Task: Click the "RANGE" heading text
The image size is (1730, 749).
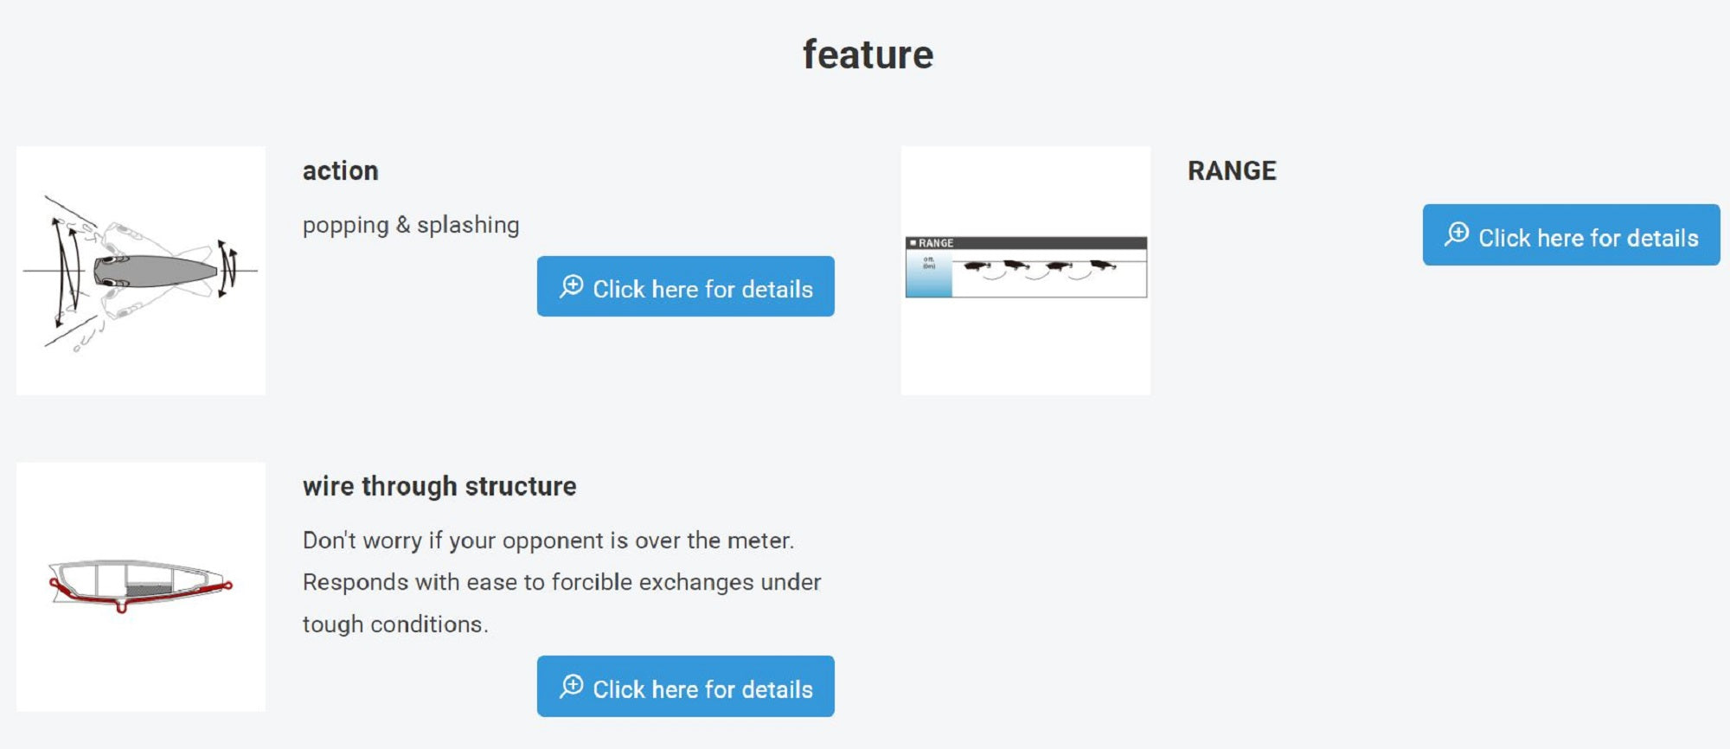Action: click(1231, 171)
